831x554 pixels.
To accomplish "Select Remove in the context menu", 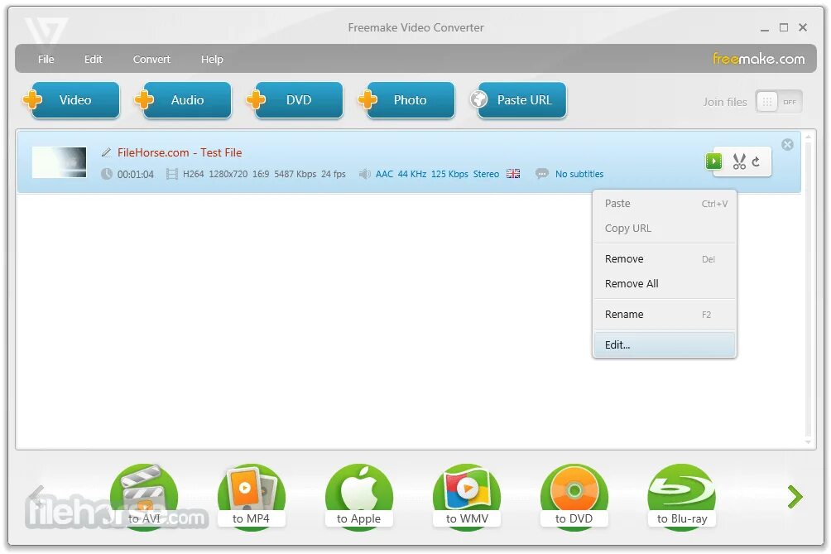I will pyautogui.click(x=665, y=258).
